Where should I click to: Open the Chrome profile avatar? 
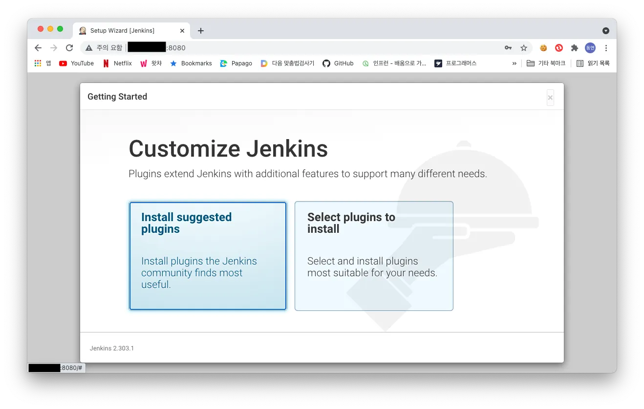590,48
